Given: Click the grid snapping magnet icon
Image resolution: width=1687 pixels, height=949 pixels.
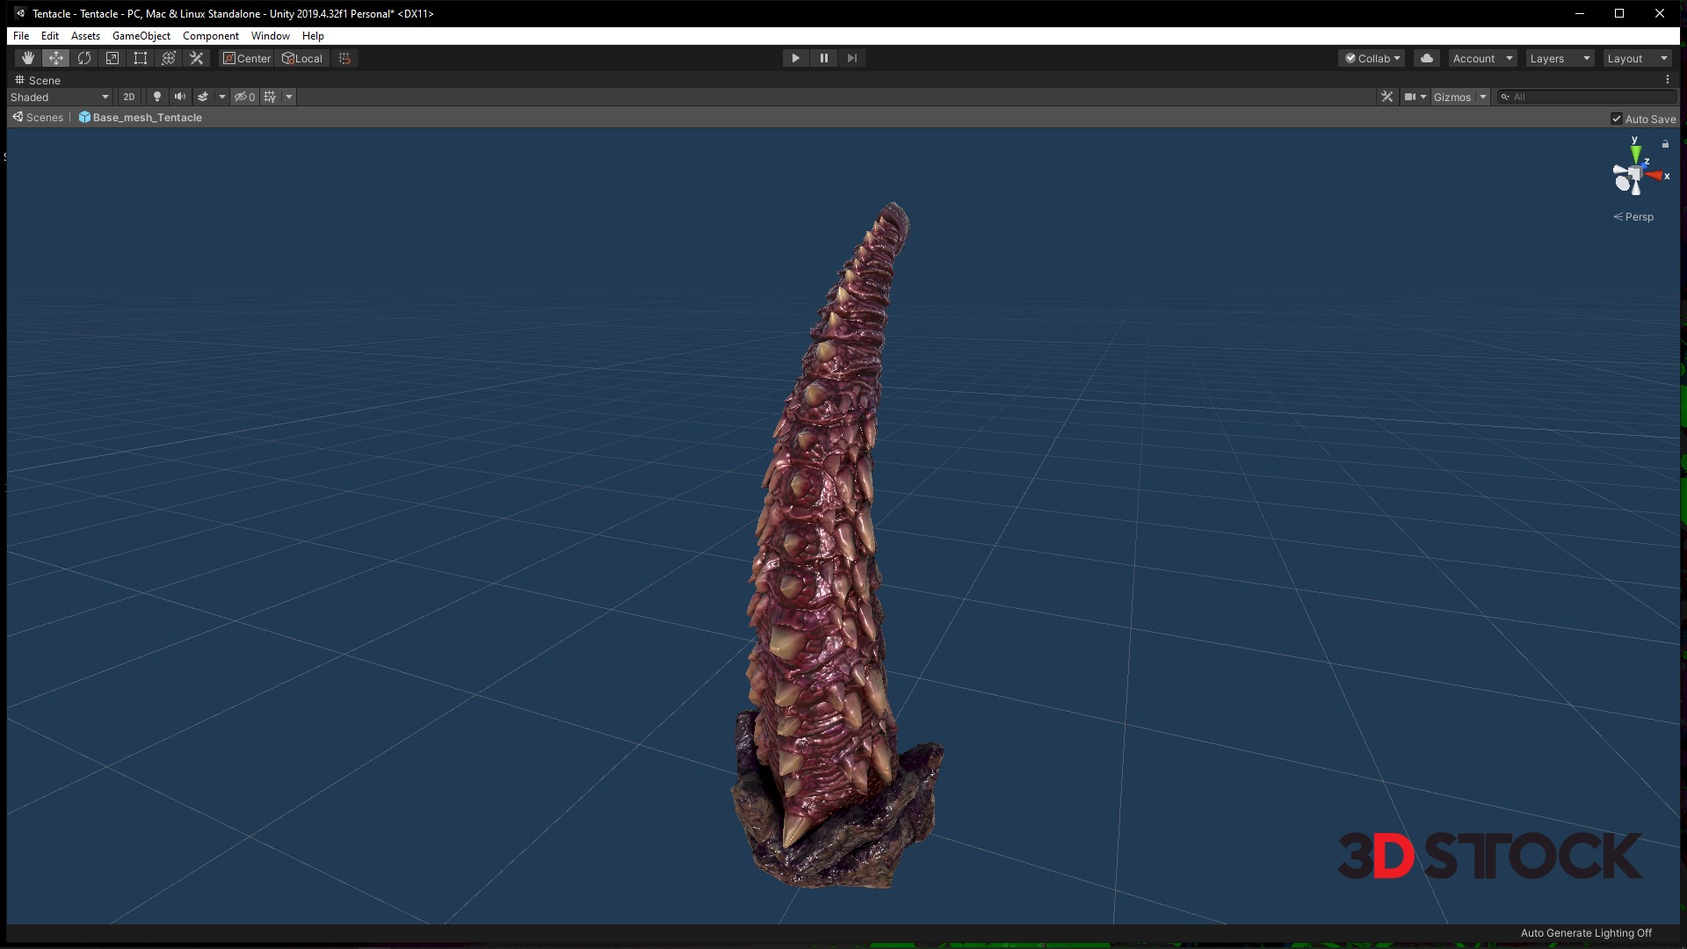Looking at the screenshot, I should pyautogui.click(x=344, y=58).
